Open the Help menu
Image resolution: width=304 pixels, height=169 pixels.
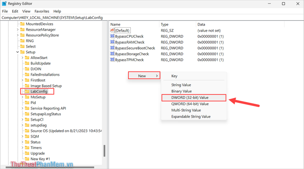pyautogui.click(x=57, y=11)
